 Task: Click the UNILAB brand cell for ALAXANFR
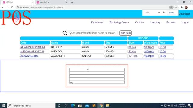pyautogui.click(x=93, y=56)
